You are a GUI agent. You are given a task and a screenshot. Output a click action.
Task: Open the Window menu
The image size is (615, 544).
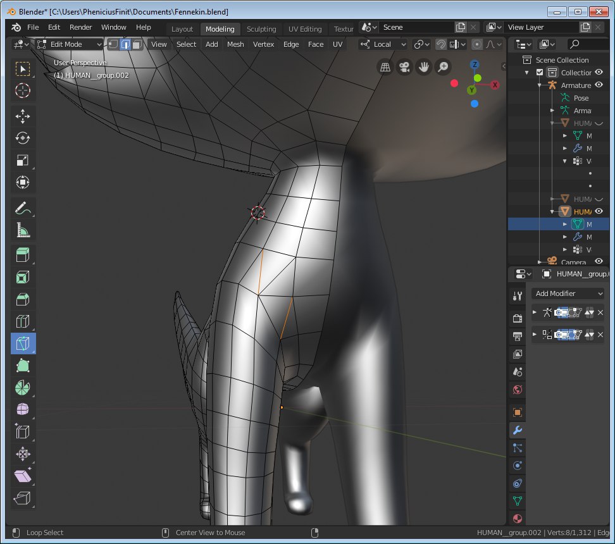click(114, 27)
